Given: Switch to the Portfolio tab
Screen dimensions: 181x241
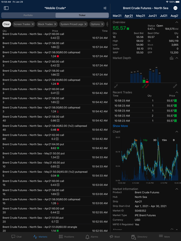Looking at the screenshot, I should pyautogui.click(x=28, y=15).
